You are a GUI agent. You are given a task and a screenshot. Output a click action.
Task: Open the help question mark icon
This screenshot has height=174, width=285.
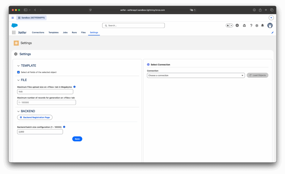[x=251, y=26]
